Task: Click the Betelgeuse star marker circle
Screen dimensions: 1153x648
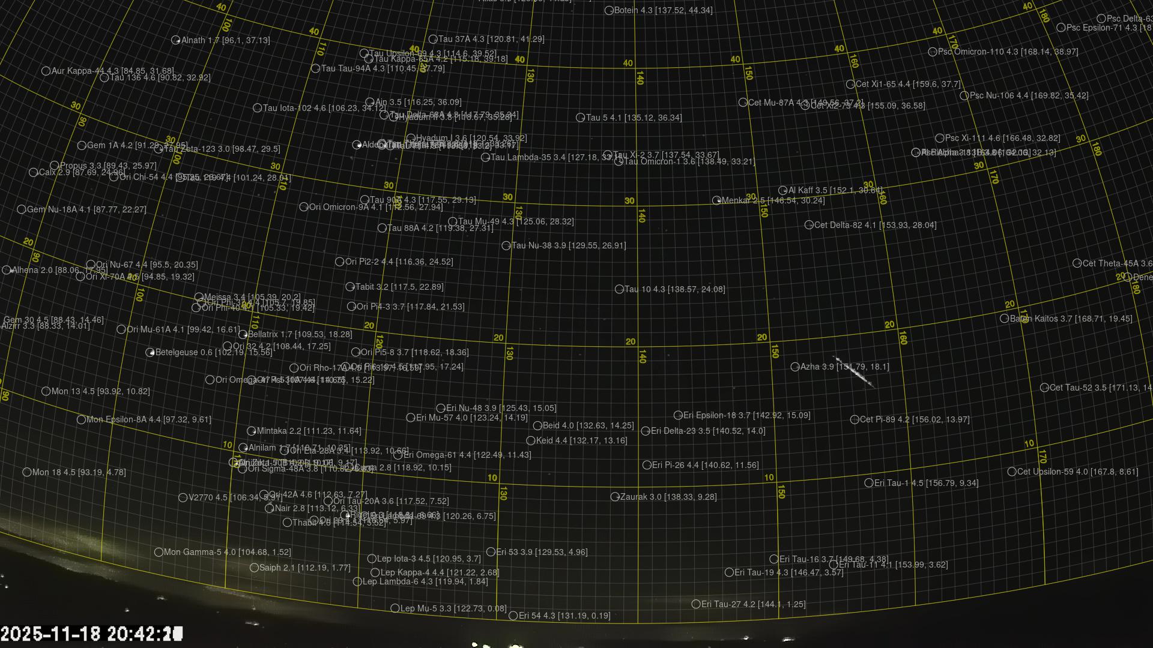Action: click(x=150, y=353)
